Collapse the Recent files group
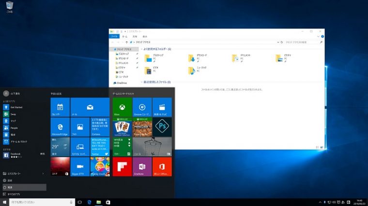368x206 pixels. pyautogui.click(x=141, y=82)
